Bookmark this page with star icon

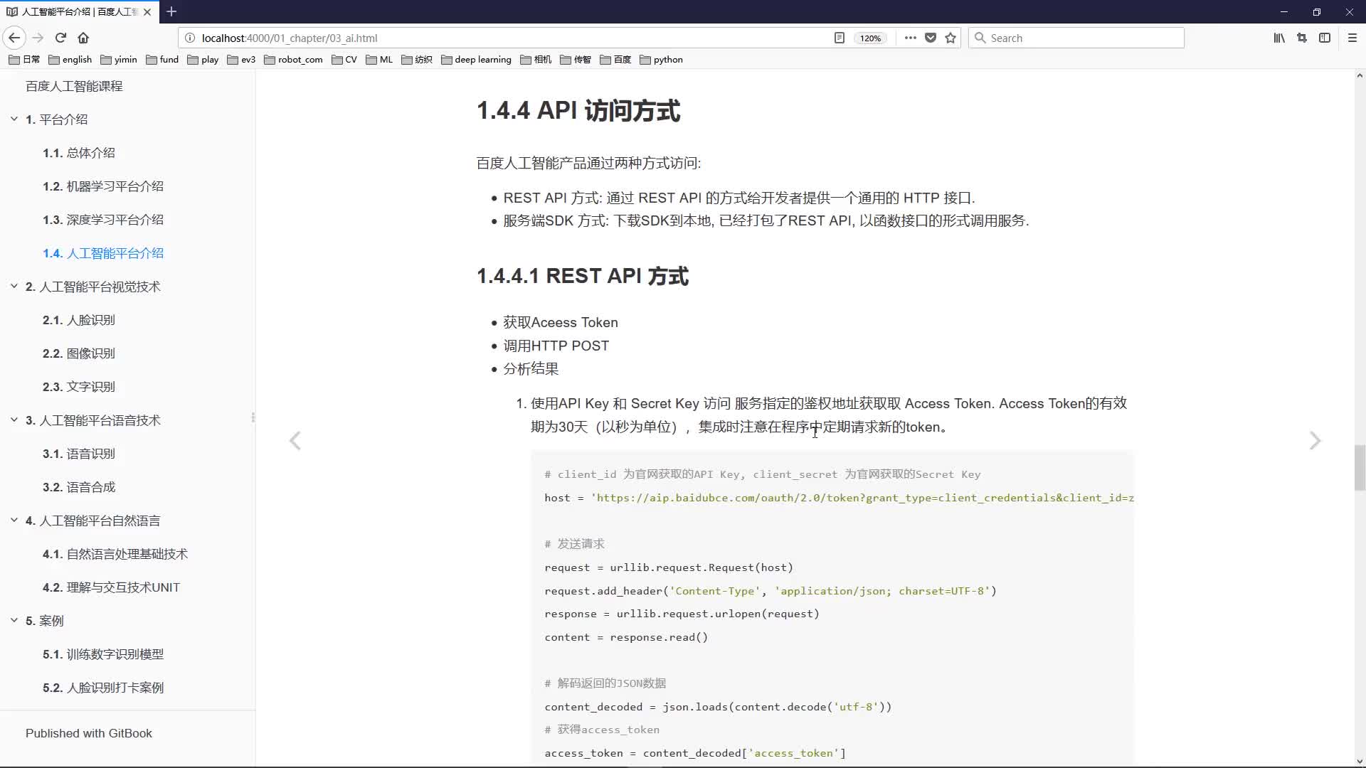951,38
